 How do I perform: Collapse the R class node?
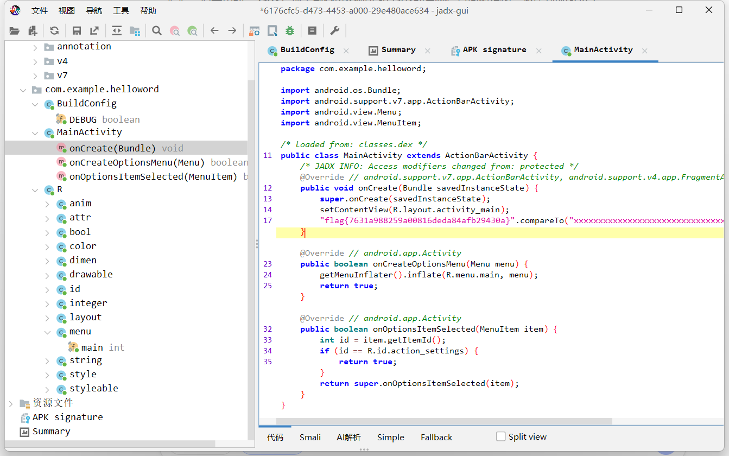click(x=35, y=189)
